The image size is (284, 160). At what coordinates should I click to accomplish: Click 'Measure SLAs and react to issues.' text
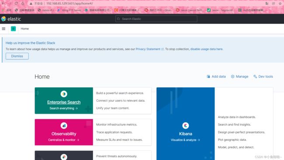point(119,140)
